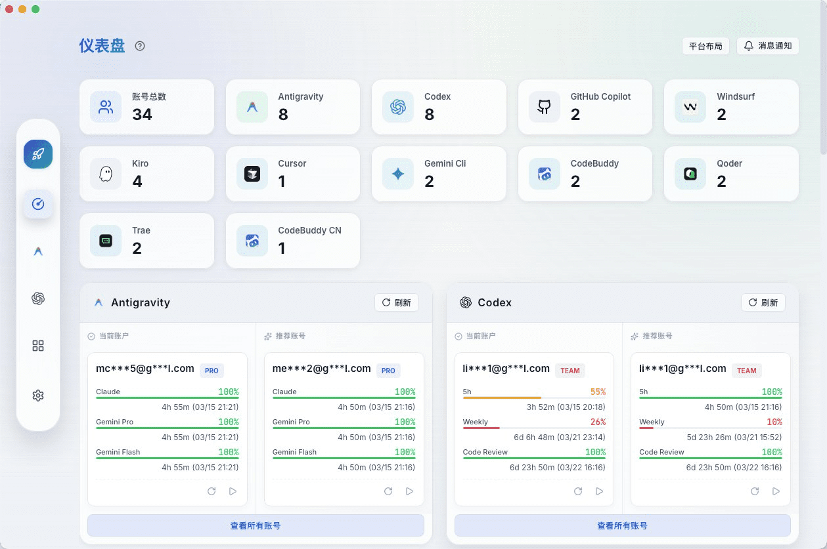Click the Antigravity panel heading text
Image resolution: width=827 pixels, height=549 pixels.
coord(141,302)
